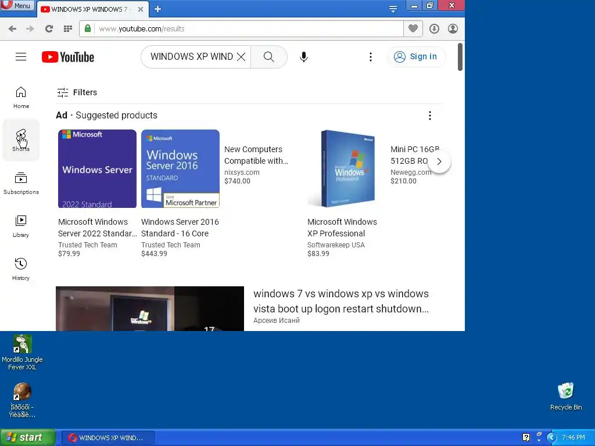Run search with magnifier button
This screenshot has height=446, width=595.
(x=268, y=57)
